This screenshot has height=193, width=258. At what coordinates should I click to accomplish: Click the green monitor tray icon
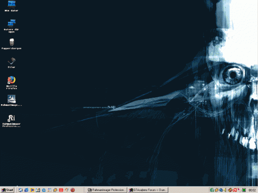pyautogui.click(x=245, y=190)
